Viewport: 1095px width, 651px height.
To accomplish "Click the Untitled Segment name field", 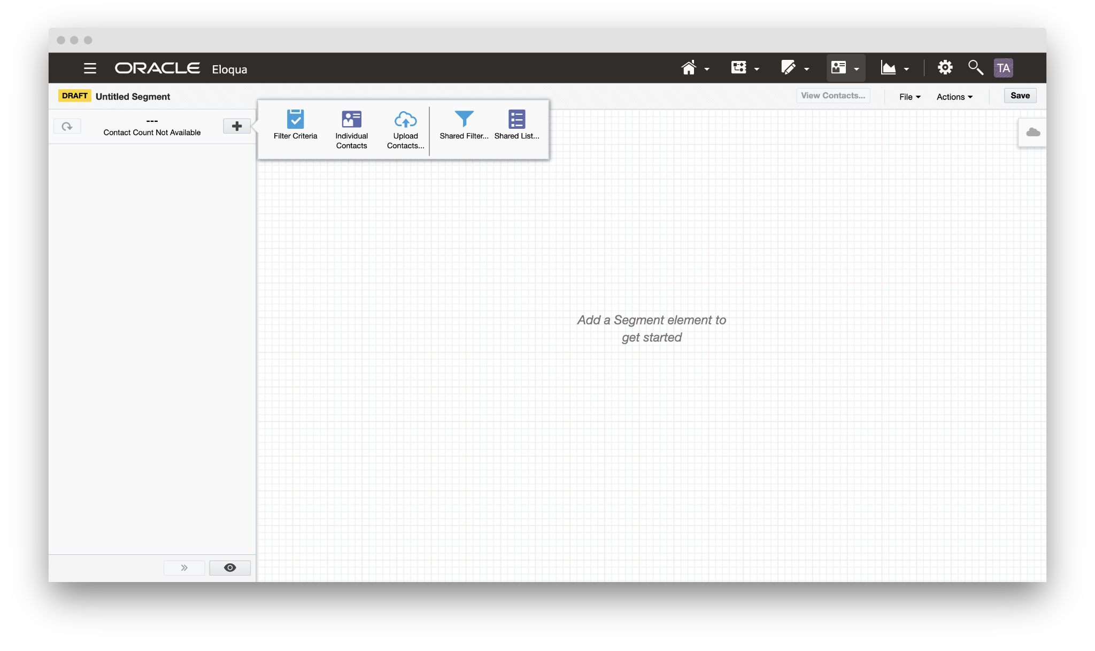I will [x=133, y=97].
